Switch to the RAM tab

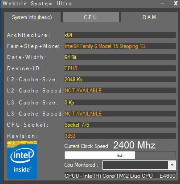(149, 17)
